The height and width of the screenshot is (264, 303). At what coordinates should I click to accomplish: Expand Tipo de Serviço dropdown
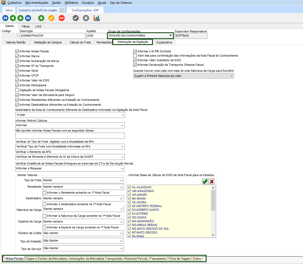pyautogui.click(x=121, y=248)
